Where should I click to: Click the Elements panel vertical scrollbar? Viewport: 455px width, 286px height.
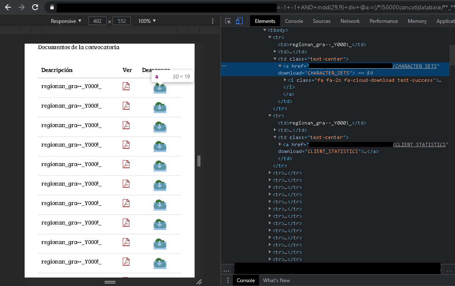[452, 55]
